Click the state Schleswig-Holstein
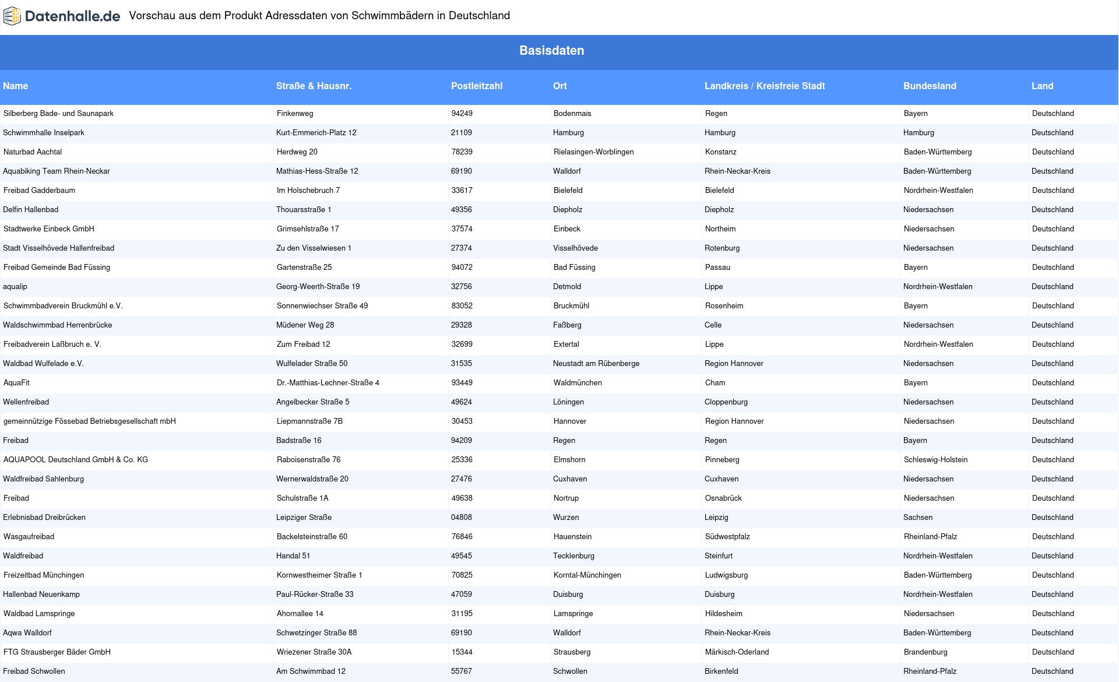This screenshot has height=682, width=1119. 935,460
